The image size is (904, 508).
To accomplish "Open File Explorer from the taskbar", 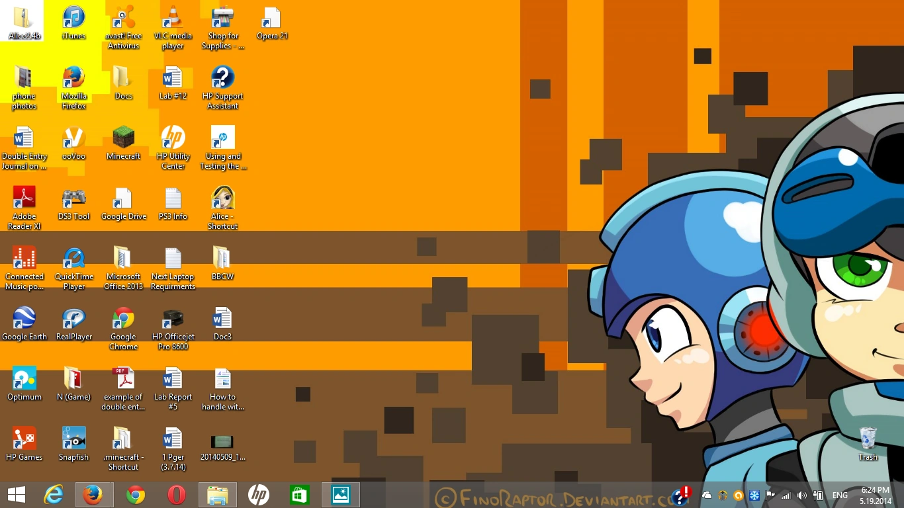I will pos(217,495).
